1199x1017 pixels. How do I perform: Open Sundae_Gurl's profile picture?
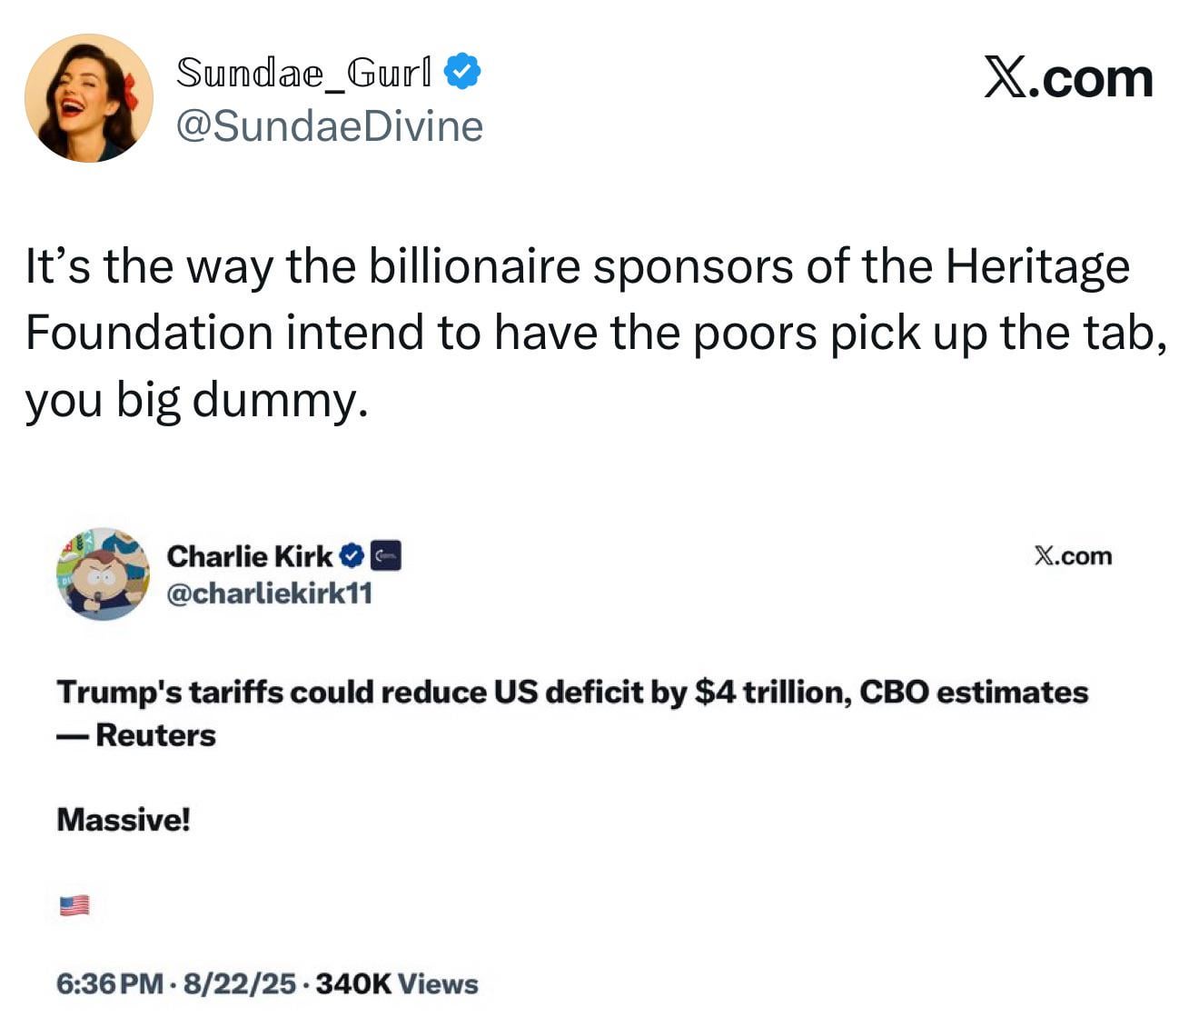pyautogui.click(x=89, y=98)
